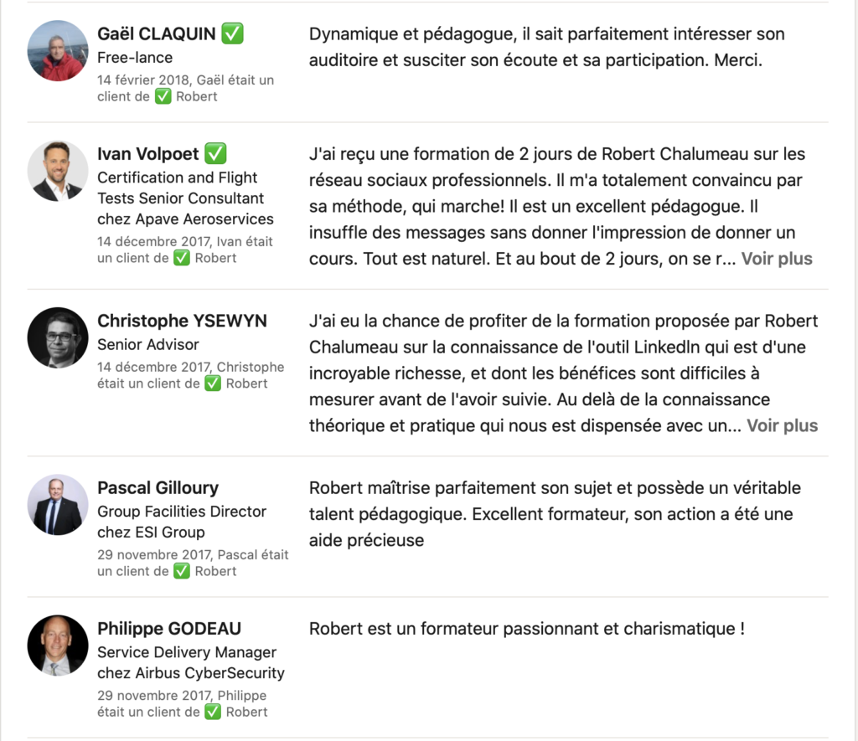Screen dimensions: 858x741
Task: Click checkmark before Robert in Christophe's entry
Action: [x=213, y=383]
